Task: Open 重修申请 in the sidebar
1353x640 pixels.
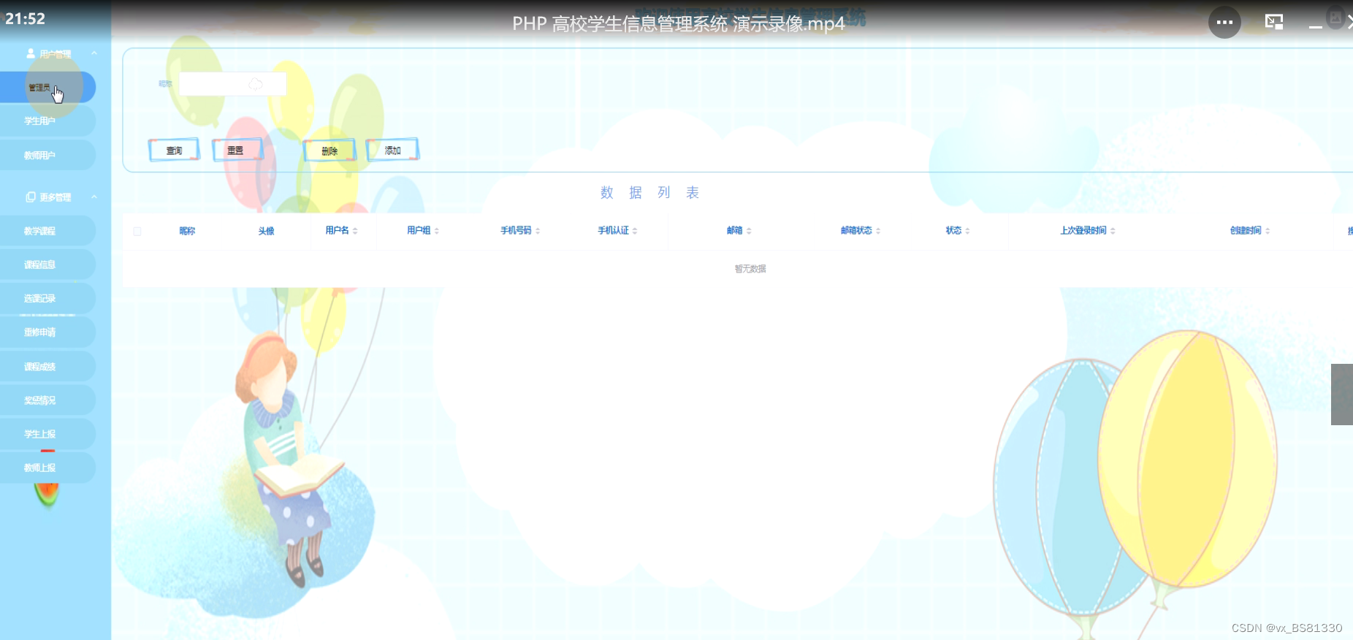Action: [x=47, y=332]
